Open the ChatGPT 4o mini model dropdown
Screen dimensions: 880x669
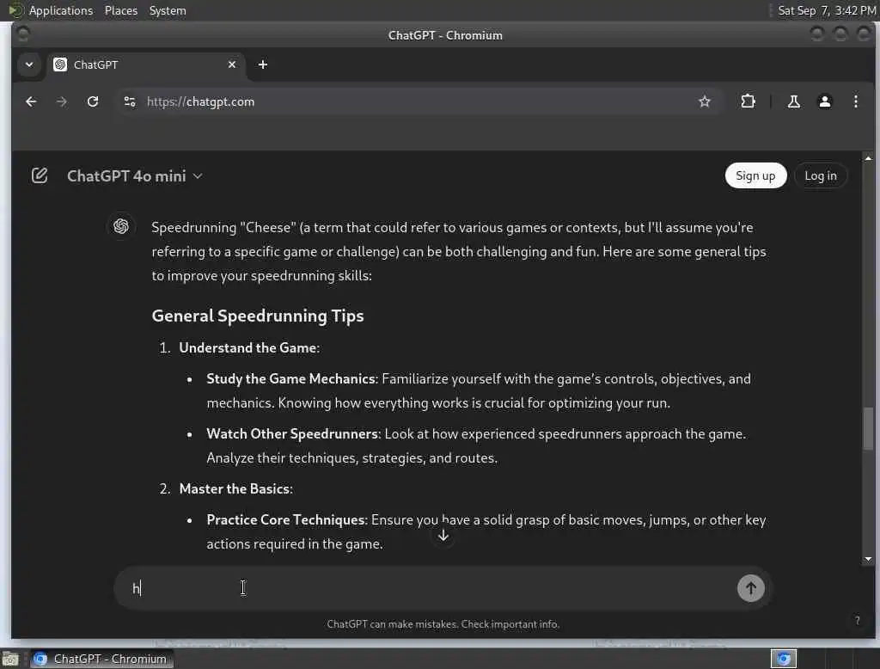(135, 176)
